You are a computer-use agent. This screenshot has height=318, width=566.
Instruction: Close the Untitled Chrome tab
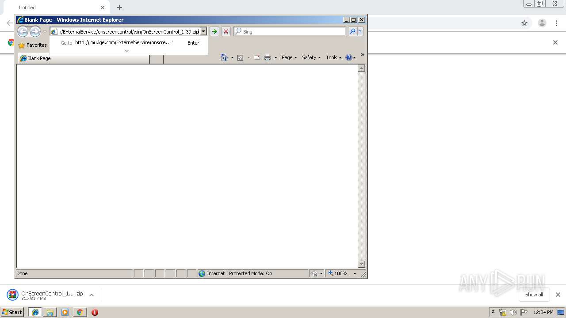[x=103, y=8]
